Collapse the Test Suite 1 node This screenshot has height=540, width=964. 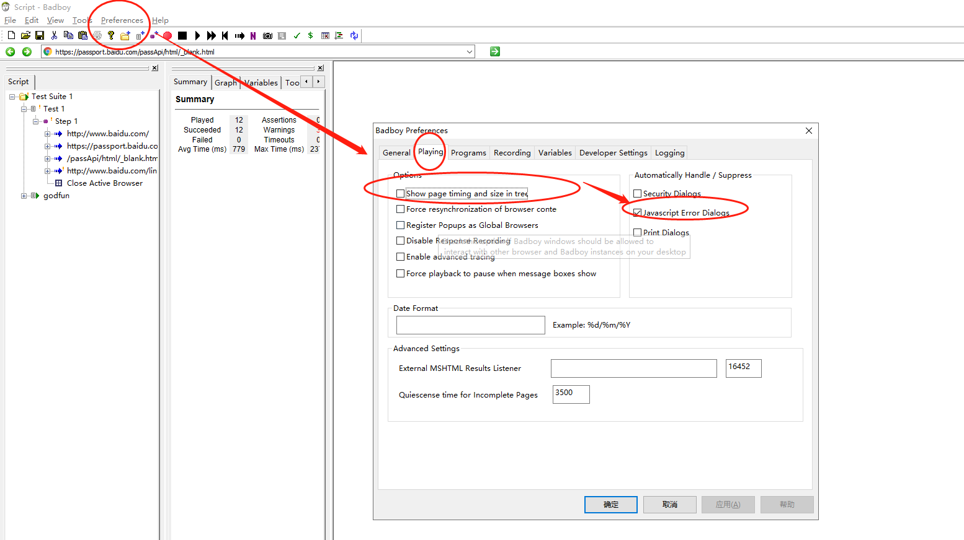click(12, 97)
